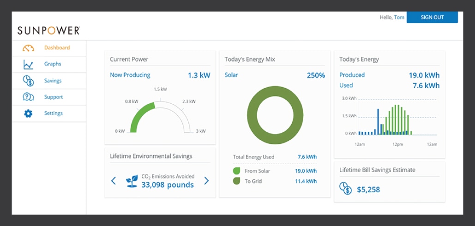Click the Current Power card title

point(129,59)
